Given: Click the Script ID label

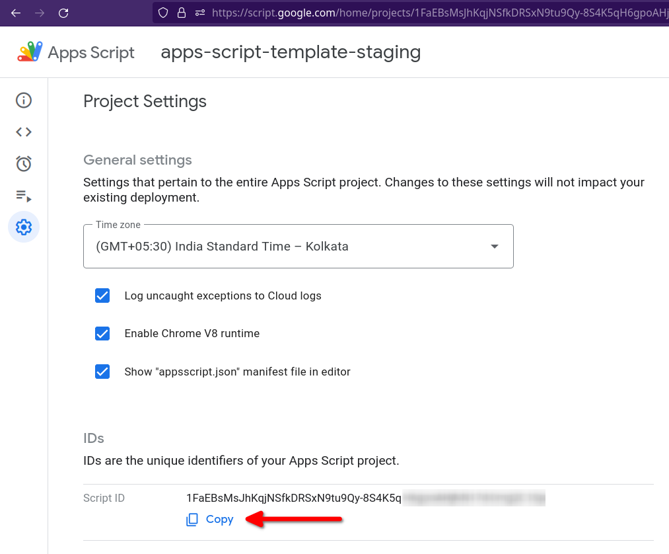Looking at the screenshot, I should tap(104, 498).
